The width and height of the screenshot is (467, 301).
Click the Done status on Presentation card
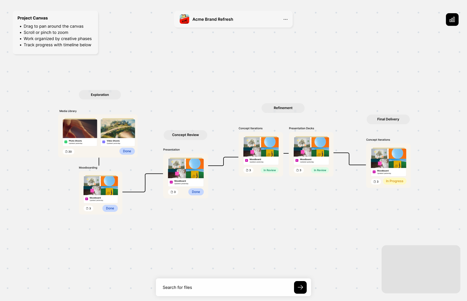click(x=196, y=192)
